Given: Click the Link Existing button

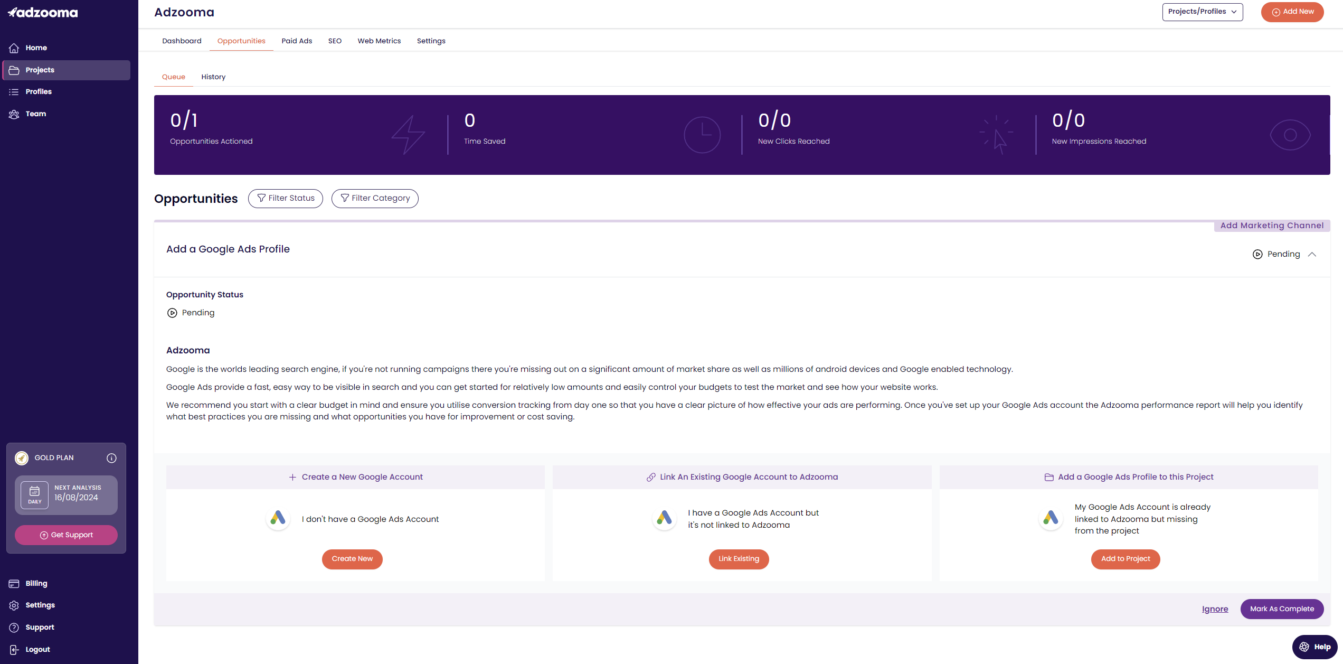Looking at the screenshot, I should coord(739,559).
